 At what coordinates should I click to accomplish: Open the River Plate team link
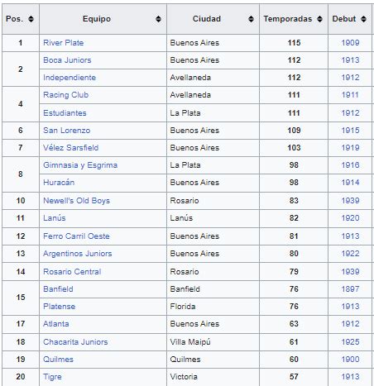[64, 43]
